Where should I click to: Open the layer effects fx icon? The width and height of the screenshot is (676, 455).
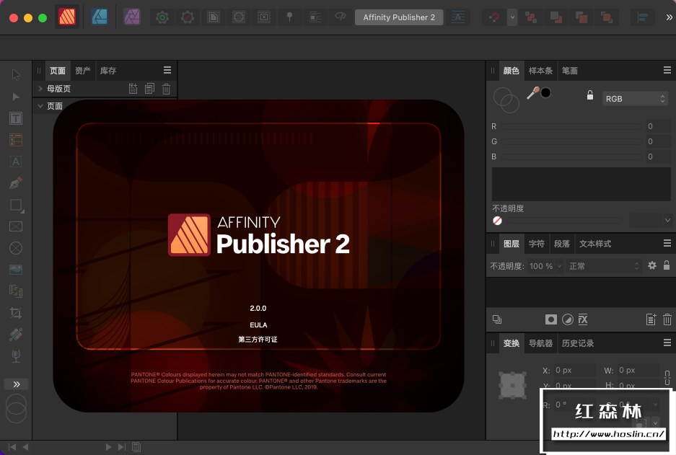[x=583, y=319]
